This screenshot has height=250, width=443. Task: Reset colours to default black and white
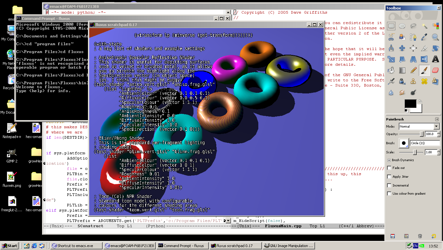coord(407,111)
